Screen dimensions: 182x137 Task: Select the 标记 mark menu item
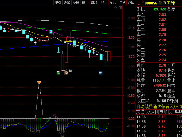(x=112, y=2)
